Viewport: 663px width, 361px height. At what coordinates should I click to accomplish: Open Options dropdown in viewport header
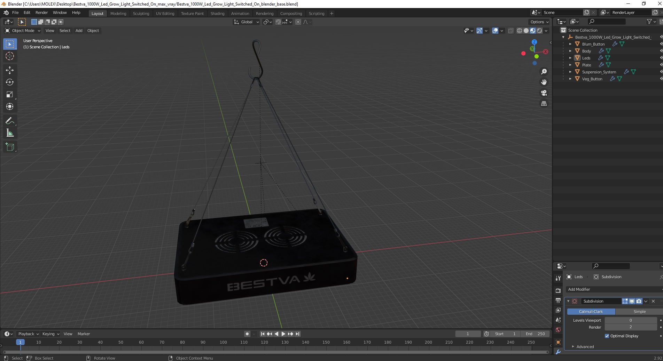coord(539,22)
